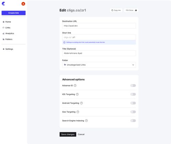Open the user avatar menu

(x=23, y=4)
